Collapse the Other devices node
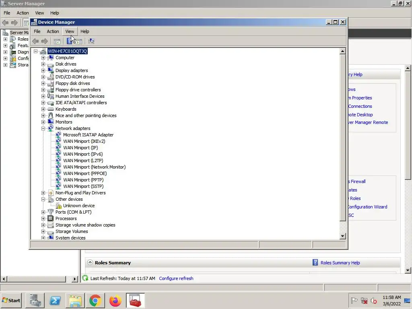This screenshot has height=309, width=412. pos(43,199)
